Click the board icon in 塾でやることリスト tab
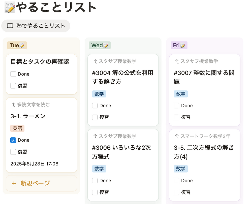The image size is (247, 204). tap(10, 26)
